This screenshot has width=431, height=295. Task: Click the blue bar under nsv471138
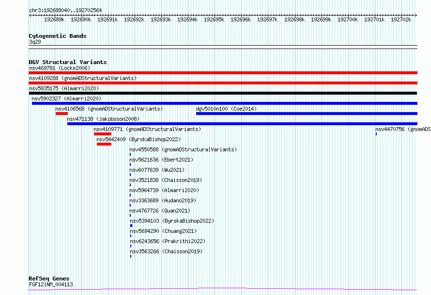tap(242, 124)
